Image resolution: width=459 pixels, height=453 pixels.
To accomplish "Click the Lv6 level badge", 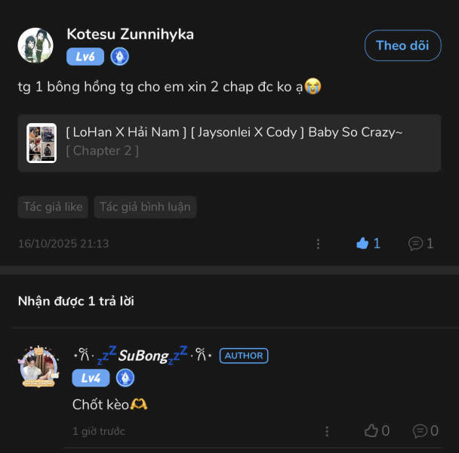I will pos(85,57).
